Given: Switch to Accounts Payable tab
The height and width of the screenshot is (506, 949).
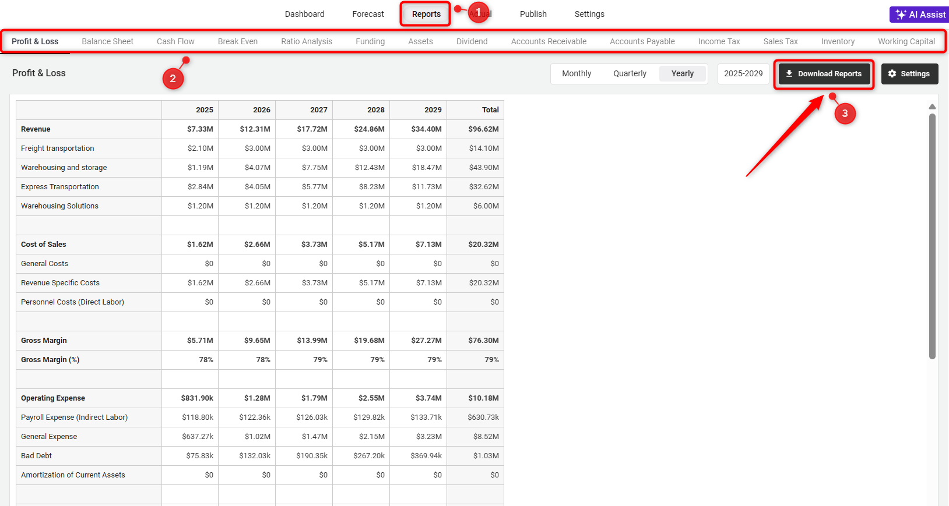Looking at the screenshot, I should coord(642,41).
